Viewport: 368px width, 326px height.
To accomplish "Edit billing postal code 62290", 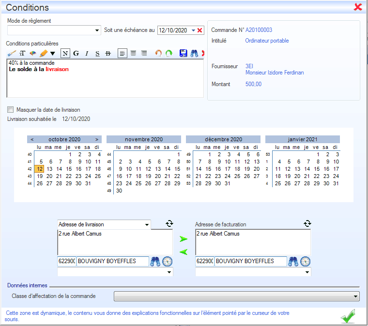I will coord(205,261).
